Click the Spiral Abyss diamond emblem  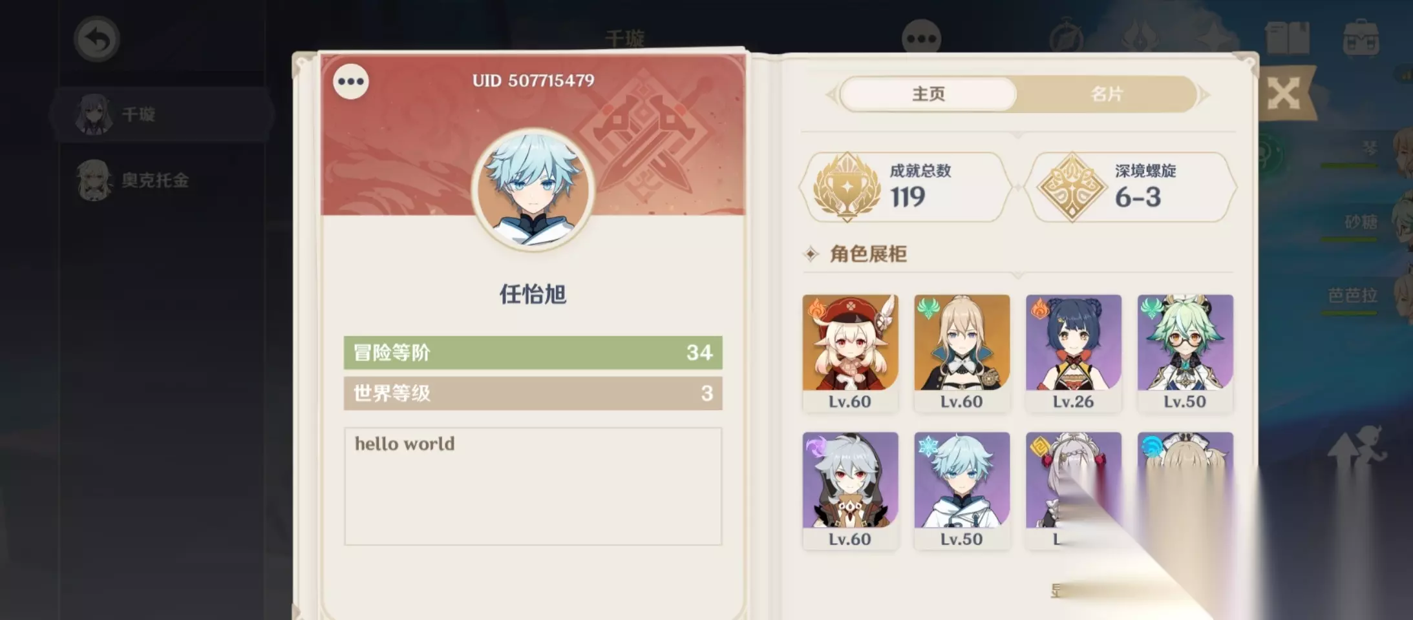(1072, 187)
